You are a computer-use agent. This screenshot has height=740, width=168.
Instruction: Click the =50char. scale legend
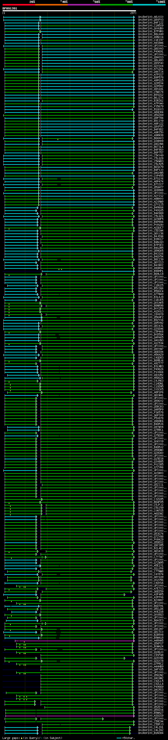click(125, 738)
